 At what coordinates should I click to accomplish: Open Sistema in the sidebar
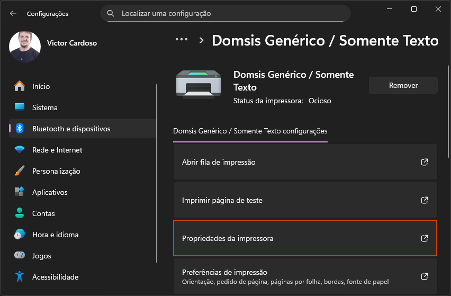pos(45,107)
